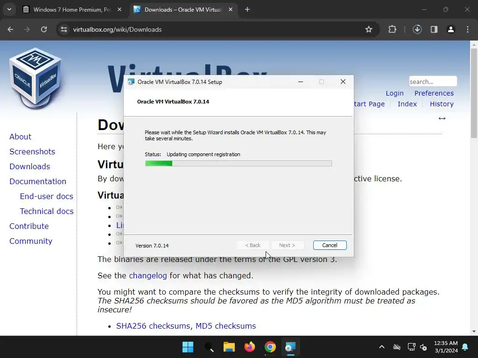Open Chrome downloads icon
Screen dimensions: 478x358
[x=417, y=29]
